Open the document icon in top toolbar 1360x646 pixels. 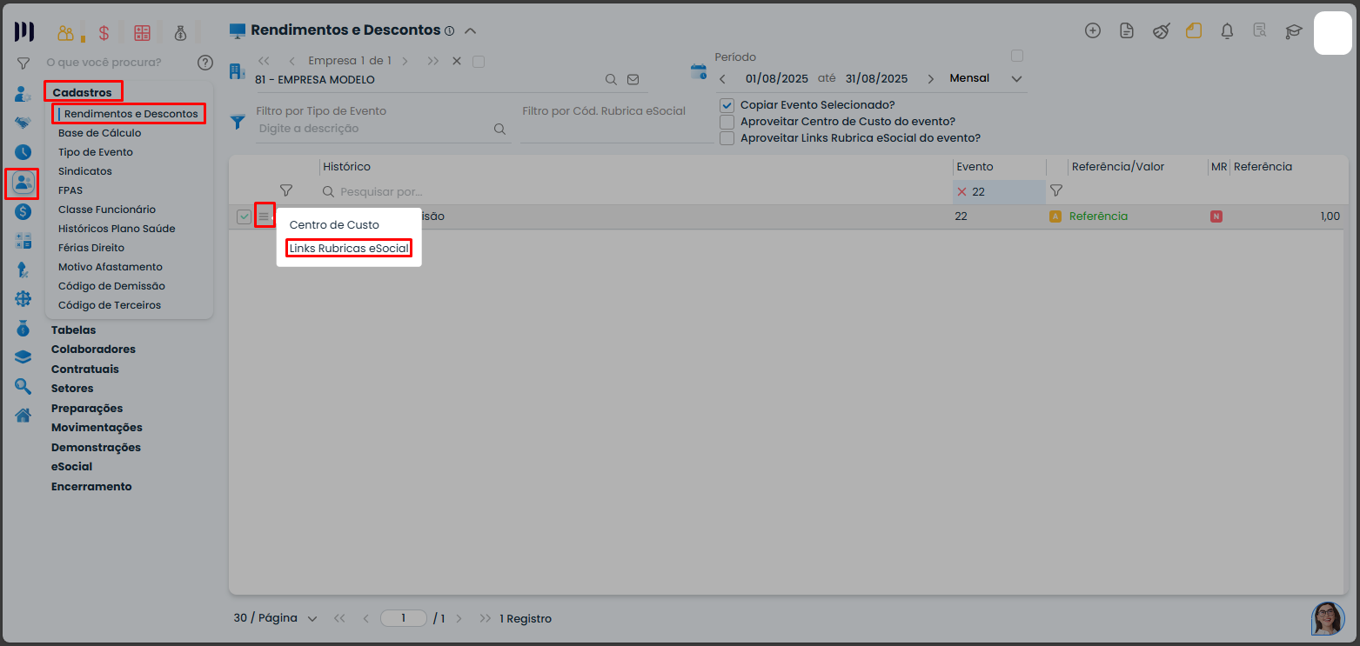(x=1127, y=30)
